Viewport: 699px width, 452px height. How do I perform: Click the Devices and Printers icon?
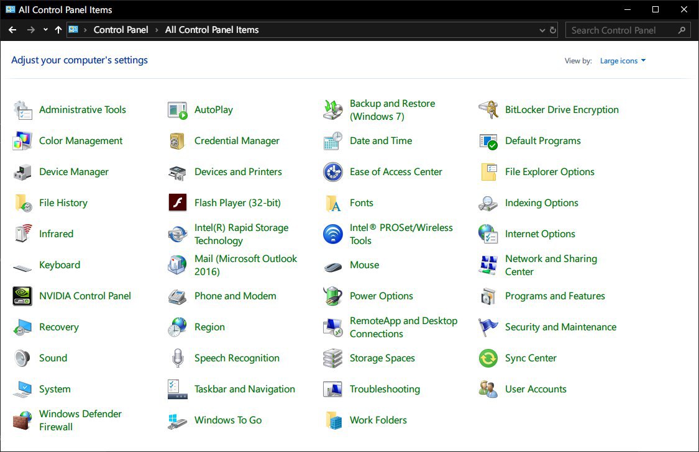[x=178, y=173]
